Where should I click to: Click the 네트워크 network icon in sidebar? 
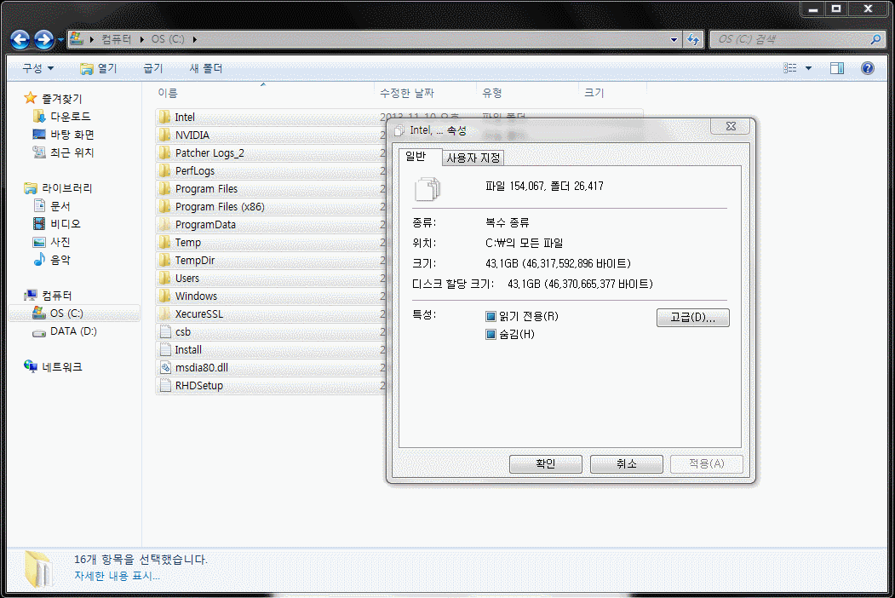(32, 367)
